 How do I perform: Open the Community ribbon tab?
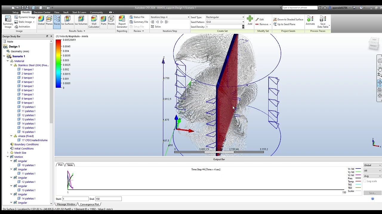96,12
